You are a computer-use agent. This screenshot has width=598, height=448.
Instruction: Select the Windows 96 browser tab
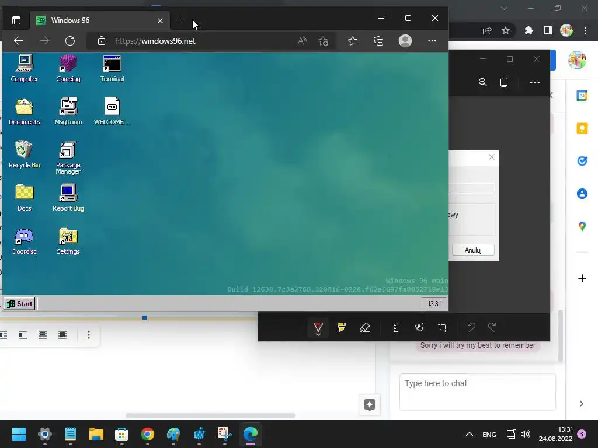tap(98, 20)
